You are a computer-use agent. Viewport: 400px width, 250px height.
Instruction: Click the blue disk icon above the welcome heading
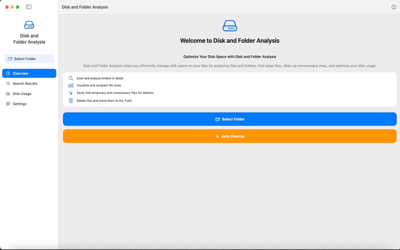pyautogui.click(x=229, y=26)
